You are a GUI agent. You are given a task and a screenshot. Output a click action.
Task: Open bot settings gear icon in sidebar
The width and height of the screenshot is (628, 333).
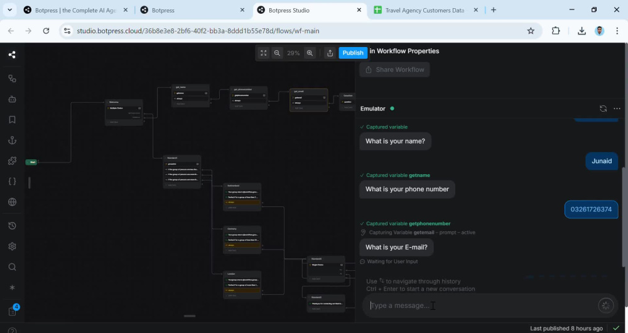[12, 246]
